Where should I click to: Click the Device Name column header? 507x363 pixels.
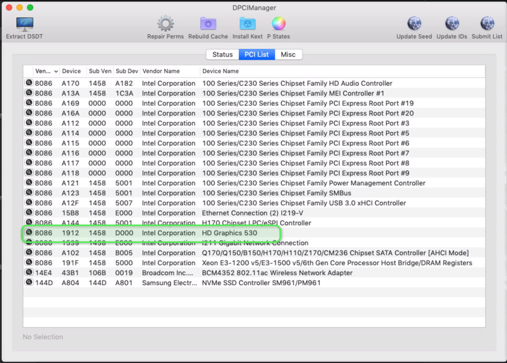[221, 71]
